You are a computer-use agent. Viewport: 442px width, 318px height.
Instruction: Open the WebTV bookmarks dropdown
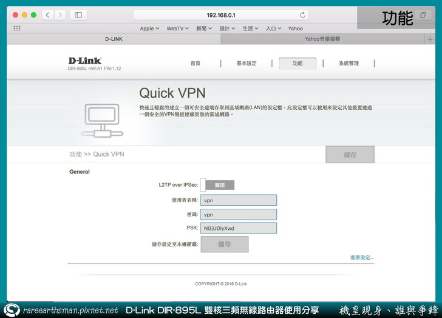[177, 29]
